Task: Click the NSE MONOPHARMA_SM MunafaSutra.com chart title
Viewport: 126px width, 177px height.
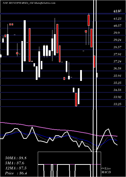Action: [29, 3]
